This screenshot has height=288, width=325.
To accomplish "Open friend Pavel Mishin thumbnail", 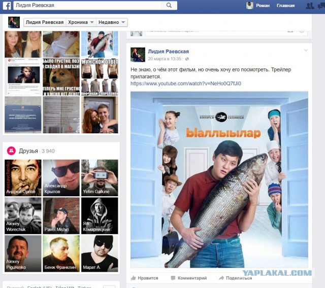I will coord(61,216).
